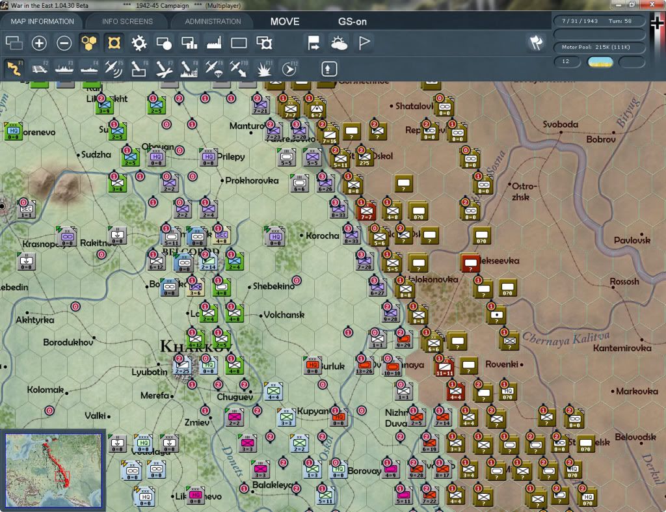Image resolution: width=666 pixels, height=512 pixels.
Task: Switch to the INFO SCREENS tab
Action: 127,21
